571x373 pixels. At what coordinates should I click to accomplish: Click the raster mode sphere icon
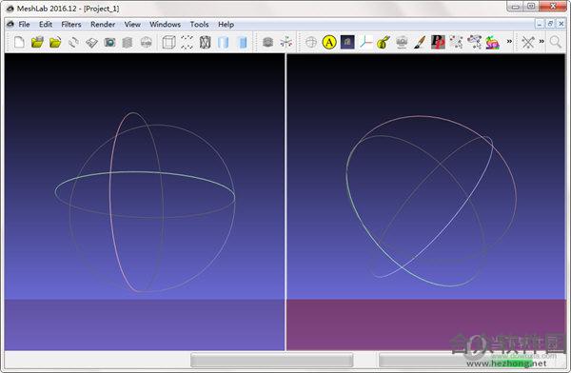[x=146, y=42]
